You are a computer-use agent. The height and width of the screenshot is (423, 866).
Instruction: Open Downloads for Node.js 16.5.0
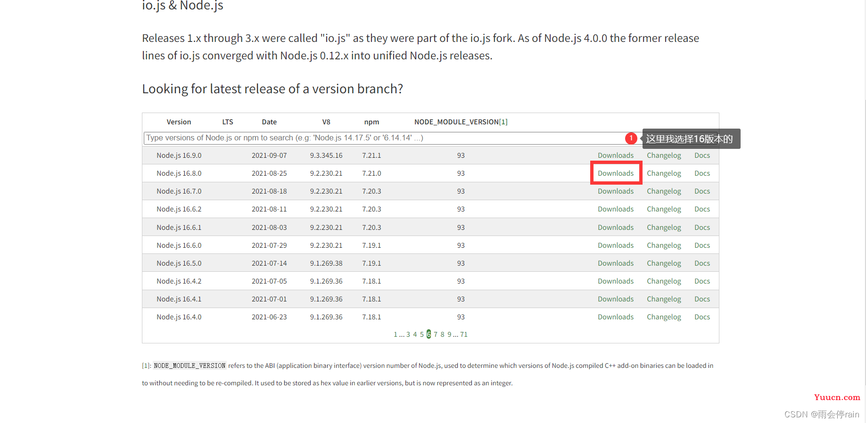(616, 263)
